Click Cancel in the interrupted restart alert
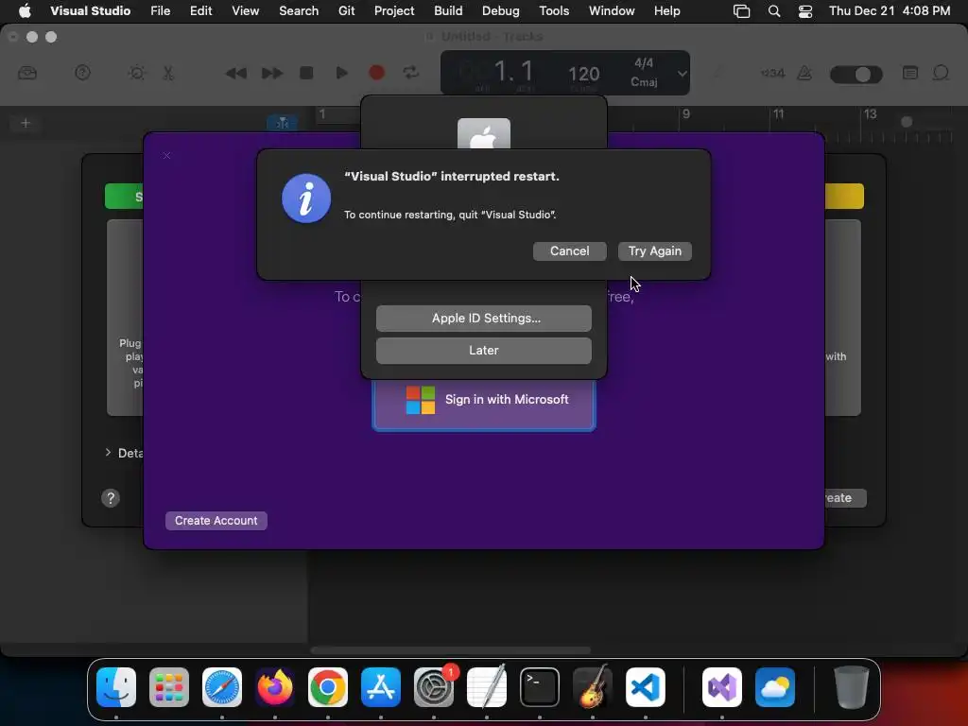The image size is (968, 726). (x=569, y=251)
